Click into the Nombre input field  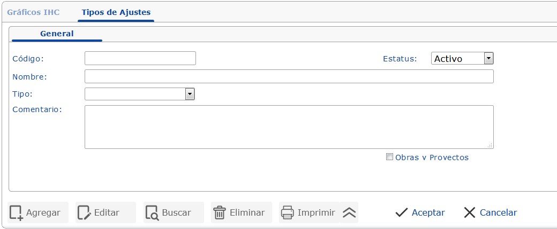tap(289, 76)
